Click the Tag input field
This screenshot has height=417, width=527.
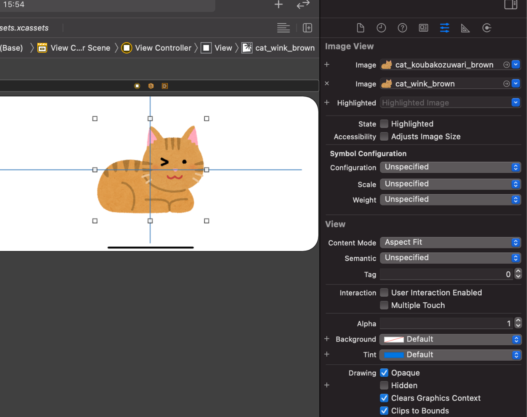446,274
